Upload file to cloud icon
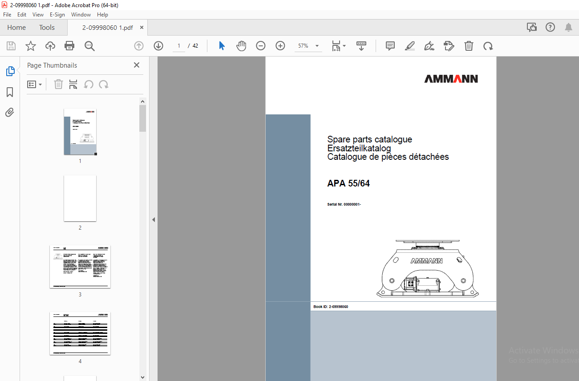 [x=50, y=46]
